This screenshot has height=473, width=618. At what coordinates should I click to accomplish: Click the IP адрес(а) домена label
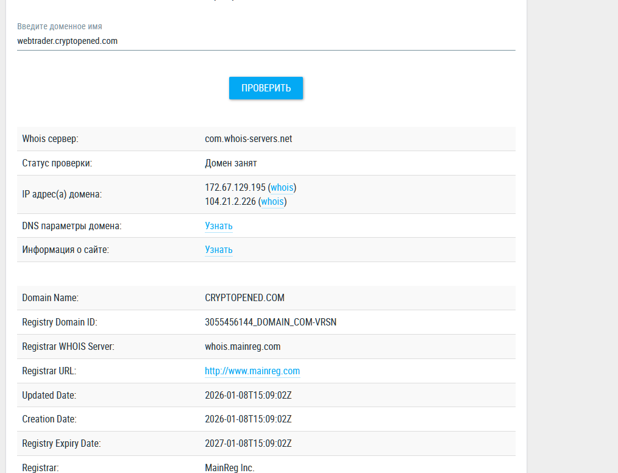coord(62,194)
